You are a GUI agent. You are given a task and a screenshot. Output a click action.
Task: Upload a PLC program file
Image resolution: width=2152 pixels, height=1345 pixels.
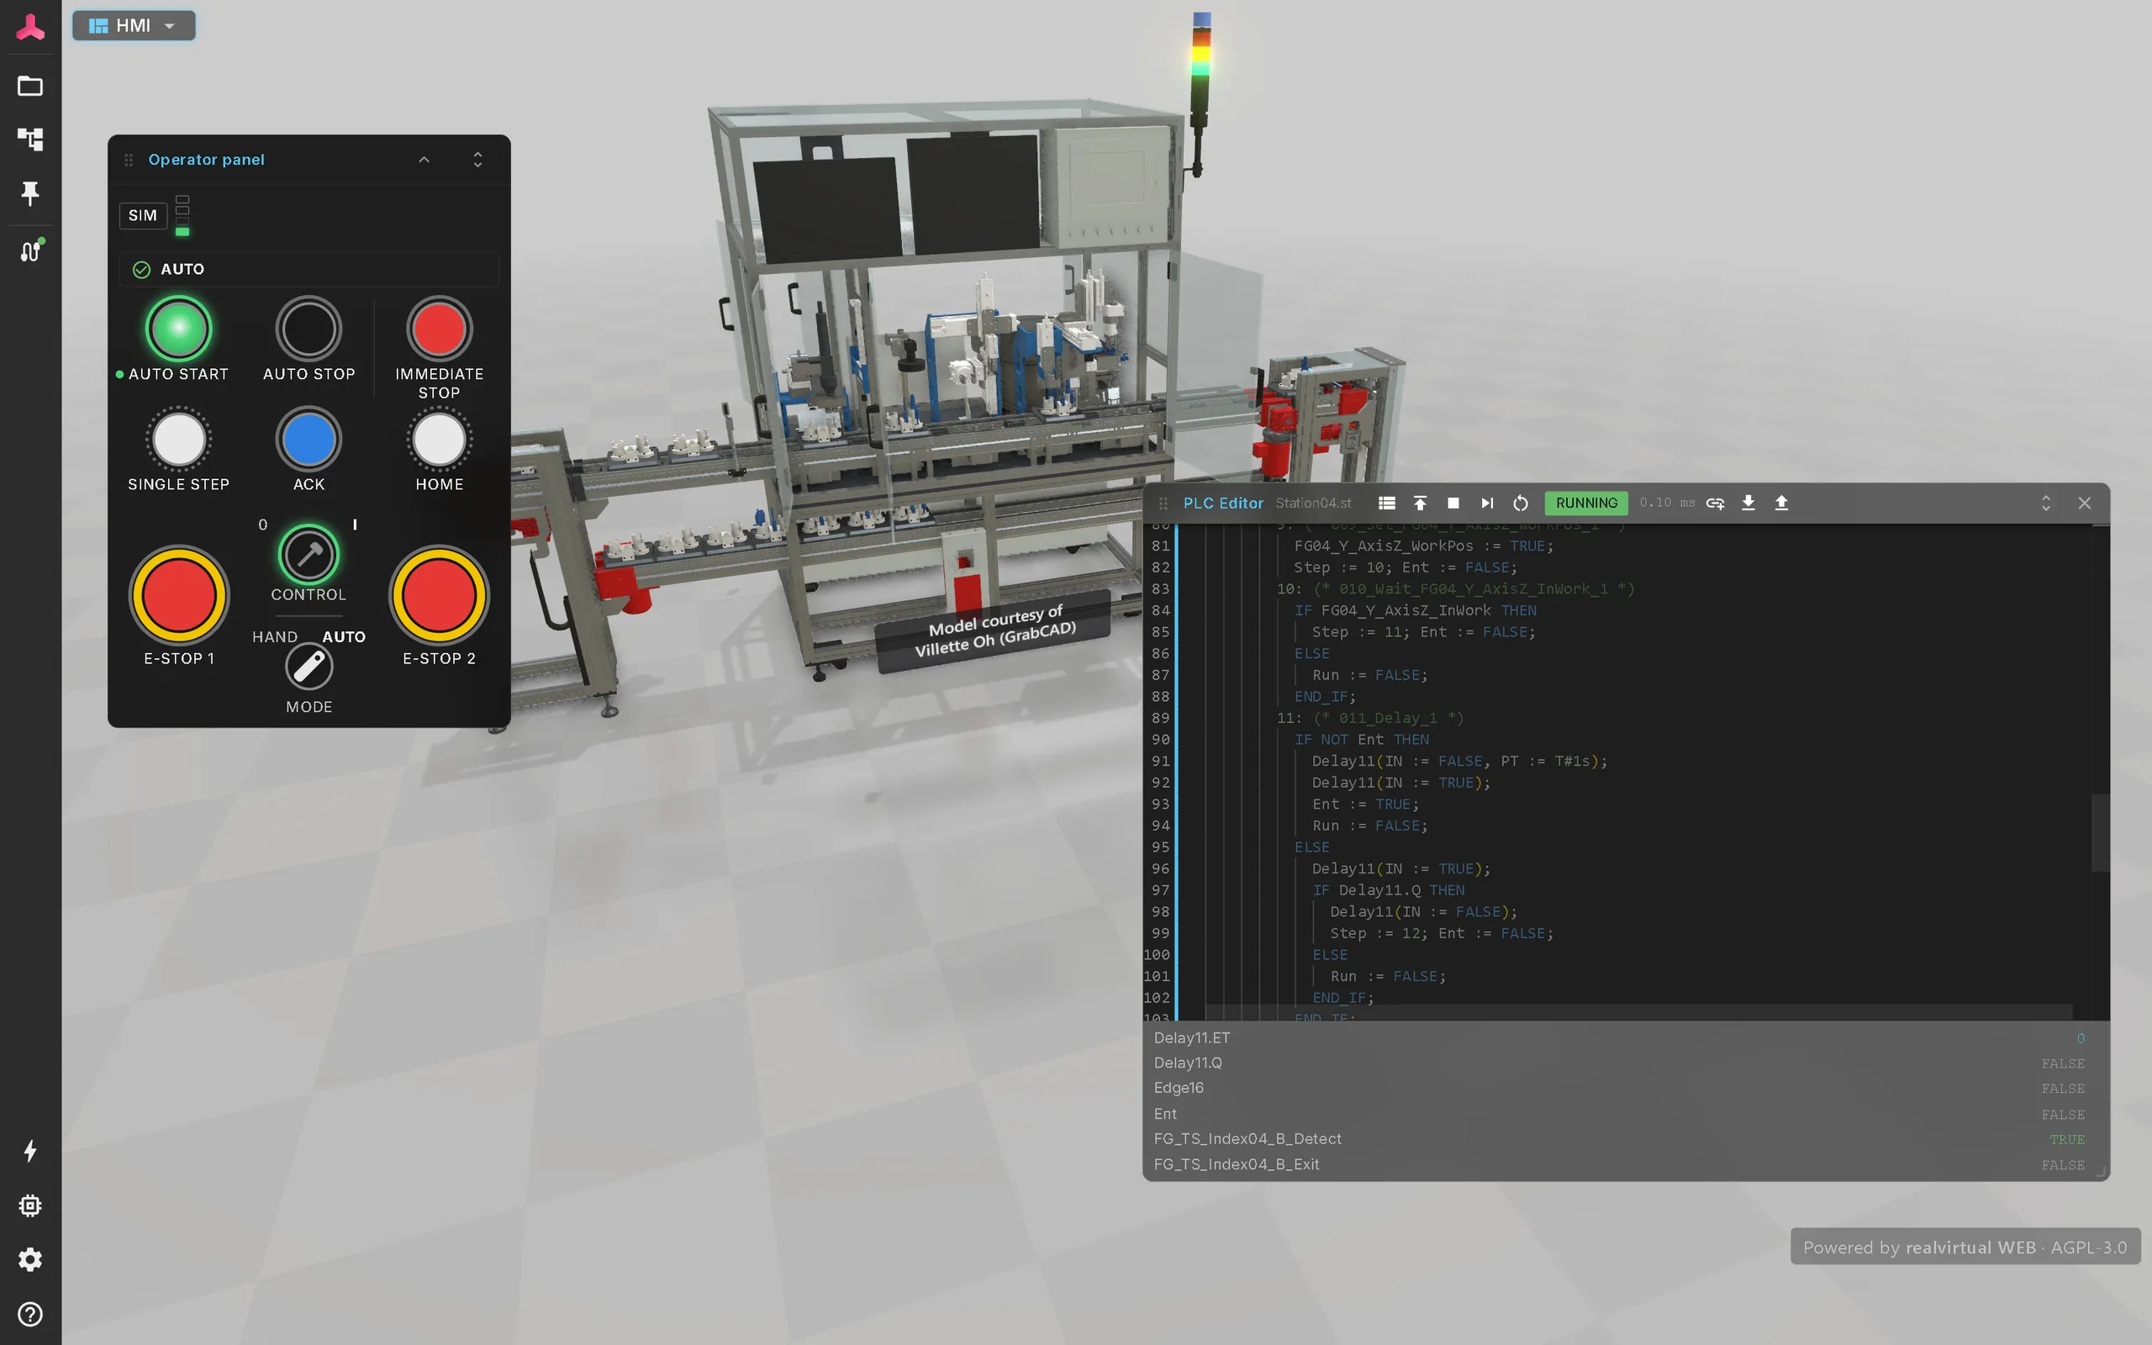click(x=1781, y=504)
